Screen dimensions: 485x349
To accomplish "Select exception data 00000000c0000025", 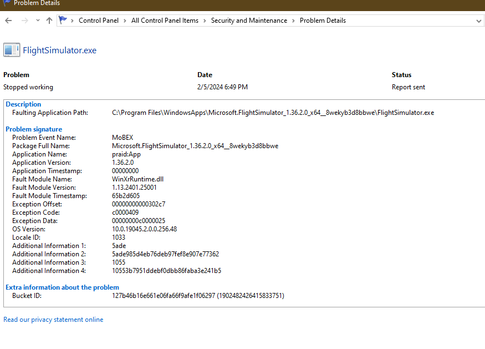I will pyautogui.click(x=139, y=221).
